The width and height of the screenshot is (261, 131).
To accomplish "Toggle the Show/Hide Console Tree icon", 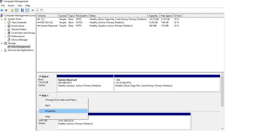I will coord(17,10).
